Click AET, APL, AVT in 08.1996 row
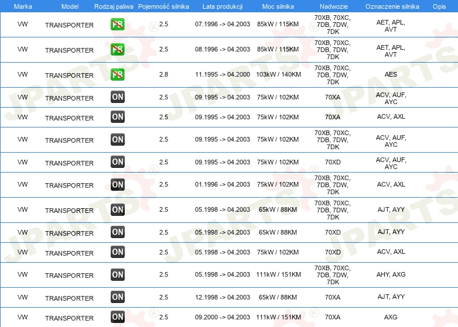The image size is (458, 327). pos(391,51)
